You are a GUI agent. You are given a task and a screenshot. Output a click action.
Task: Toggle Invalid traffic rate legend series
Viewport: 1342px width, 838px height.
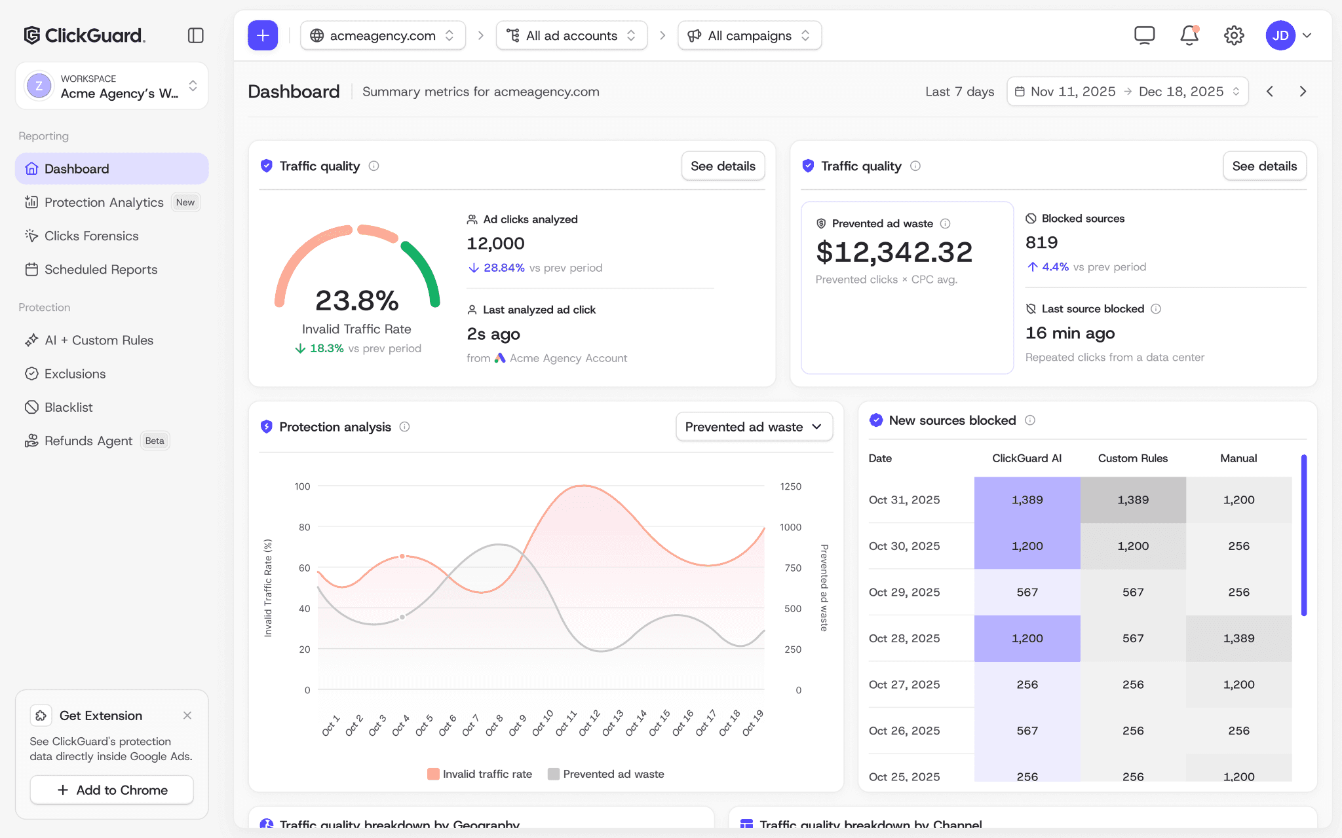pyautogui.click(x=480, y=774)
